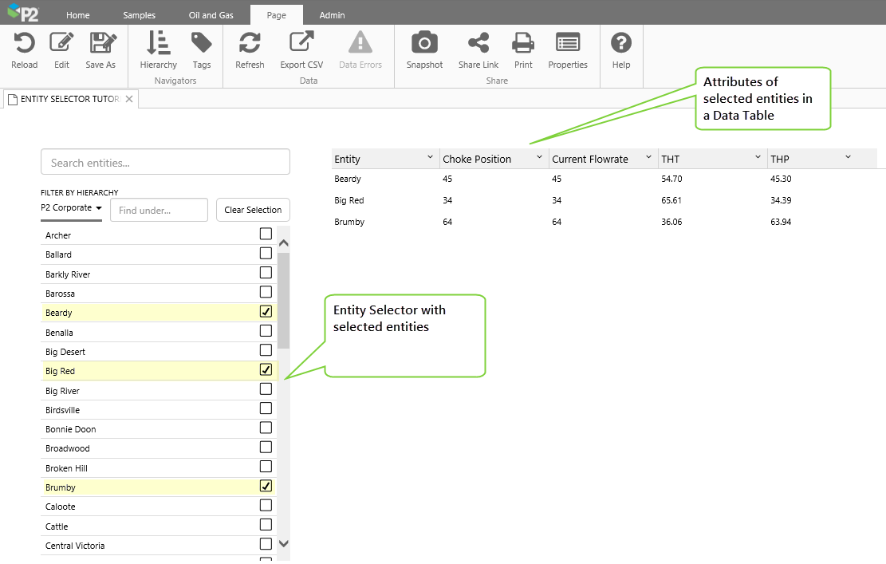Open the Edit page tool
The height and width of the screenshot is (564, 886).
pyautogui.click(x=61, y=44)
